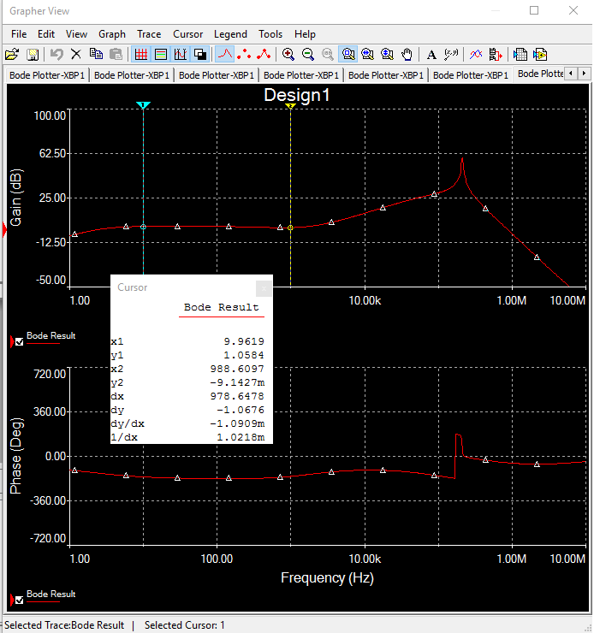Open the Help menu
Screen dimensions: 594x633
(305, 34)
